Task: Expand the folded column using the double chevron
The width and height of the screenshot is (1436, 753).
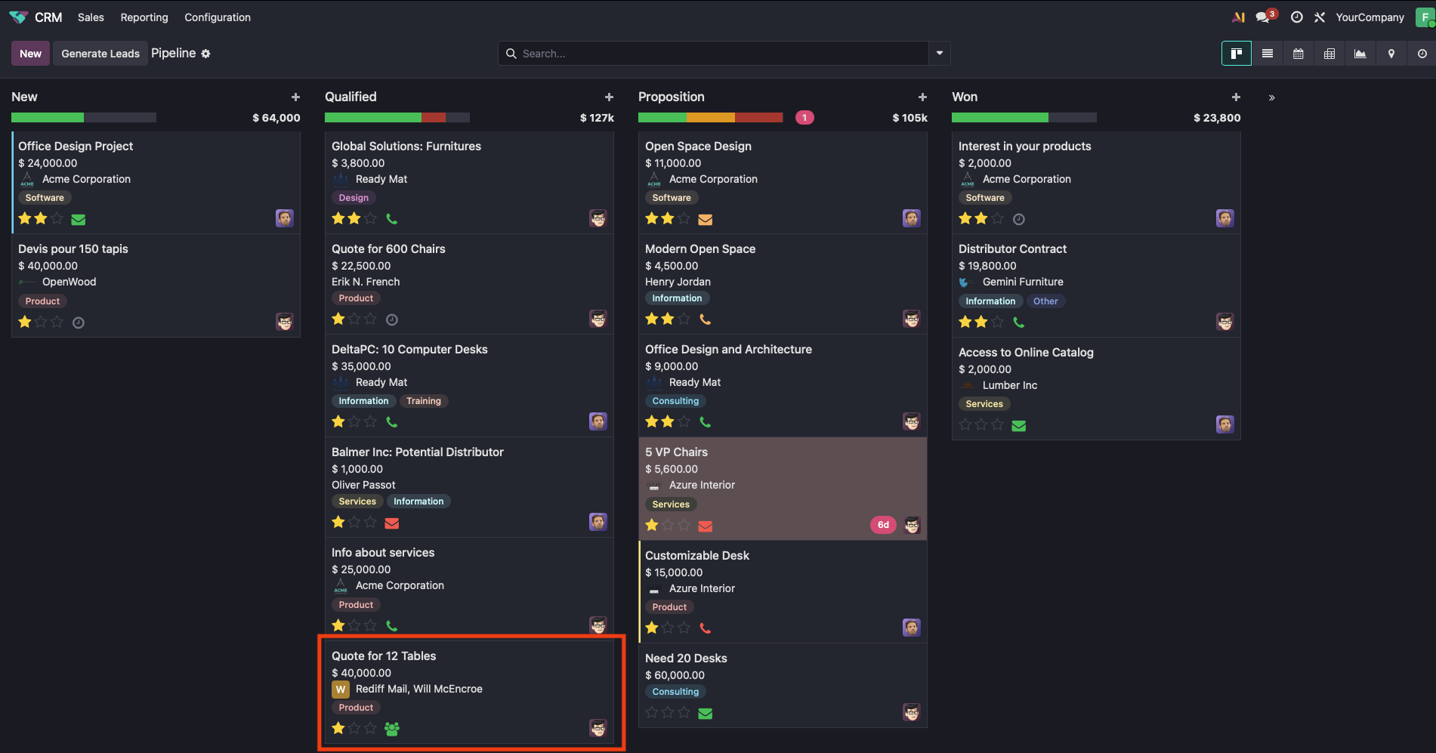Action: coord(1271,97)
